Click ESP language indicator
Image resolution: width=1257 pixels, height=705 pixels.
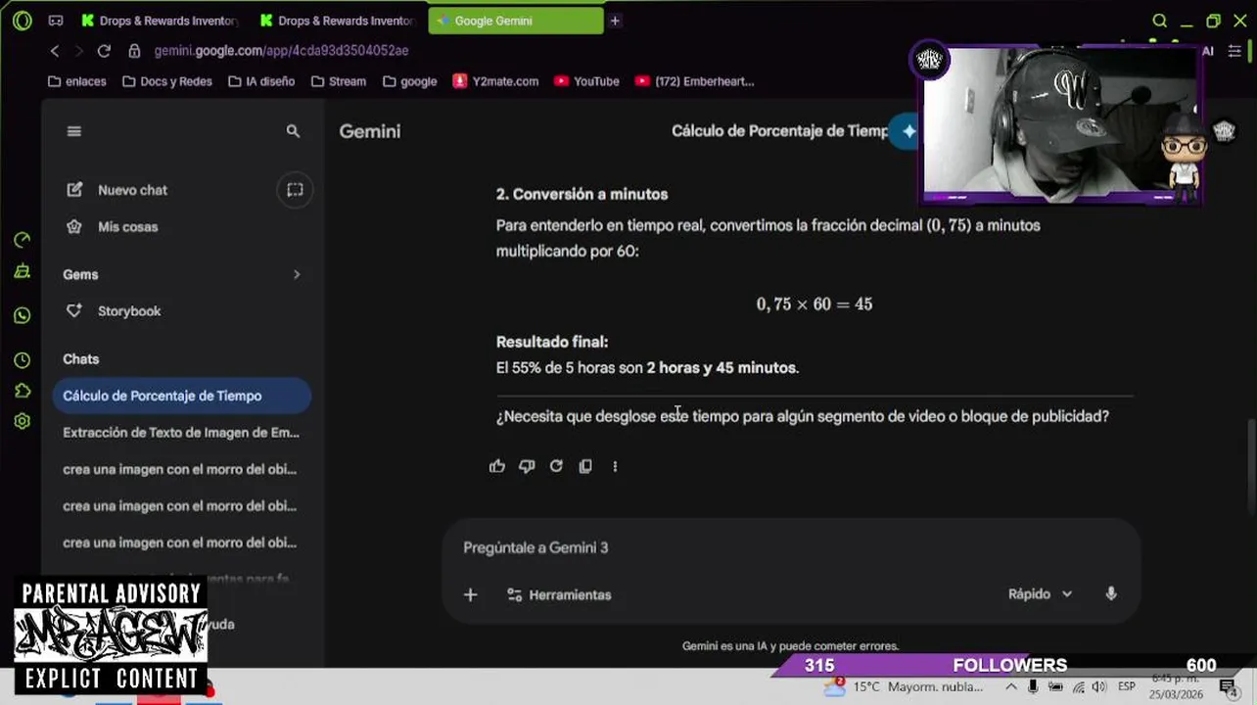1127,687
